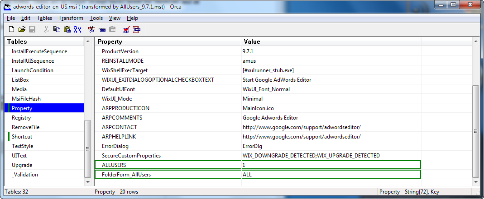Click property grid scrollbar up arrow
The width and height of the screenshot is (484, 199).
(x=476, y=41)
